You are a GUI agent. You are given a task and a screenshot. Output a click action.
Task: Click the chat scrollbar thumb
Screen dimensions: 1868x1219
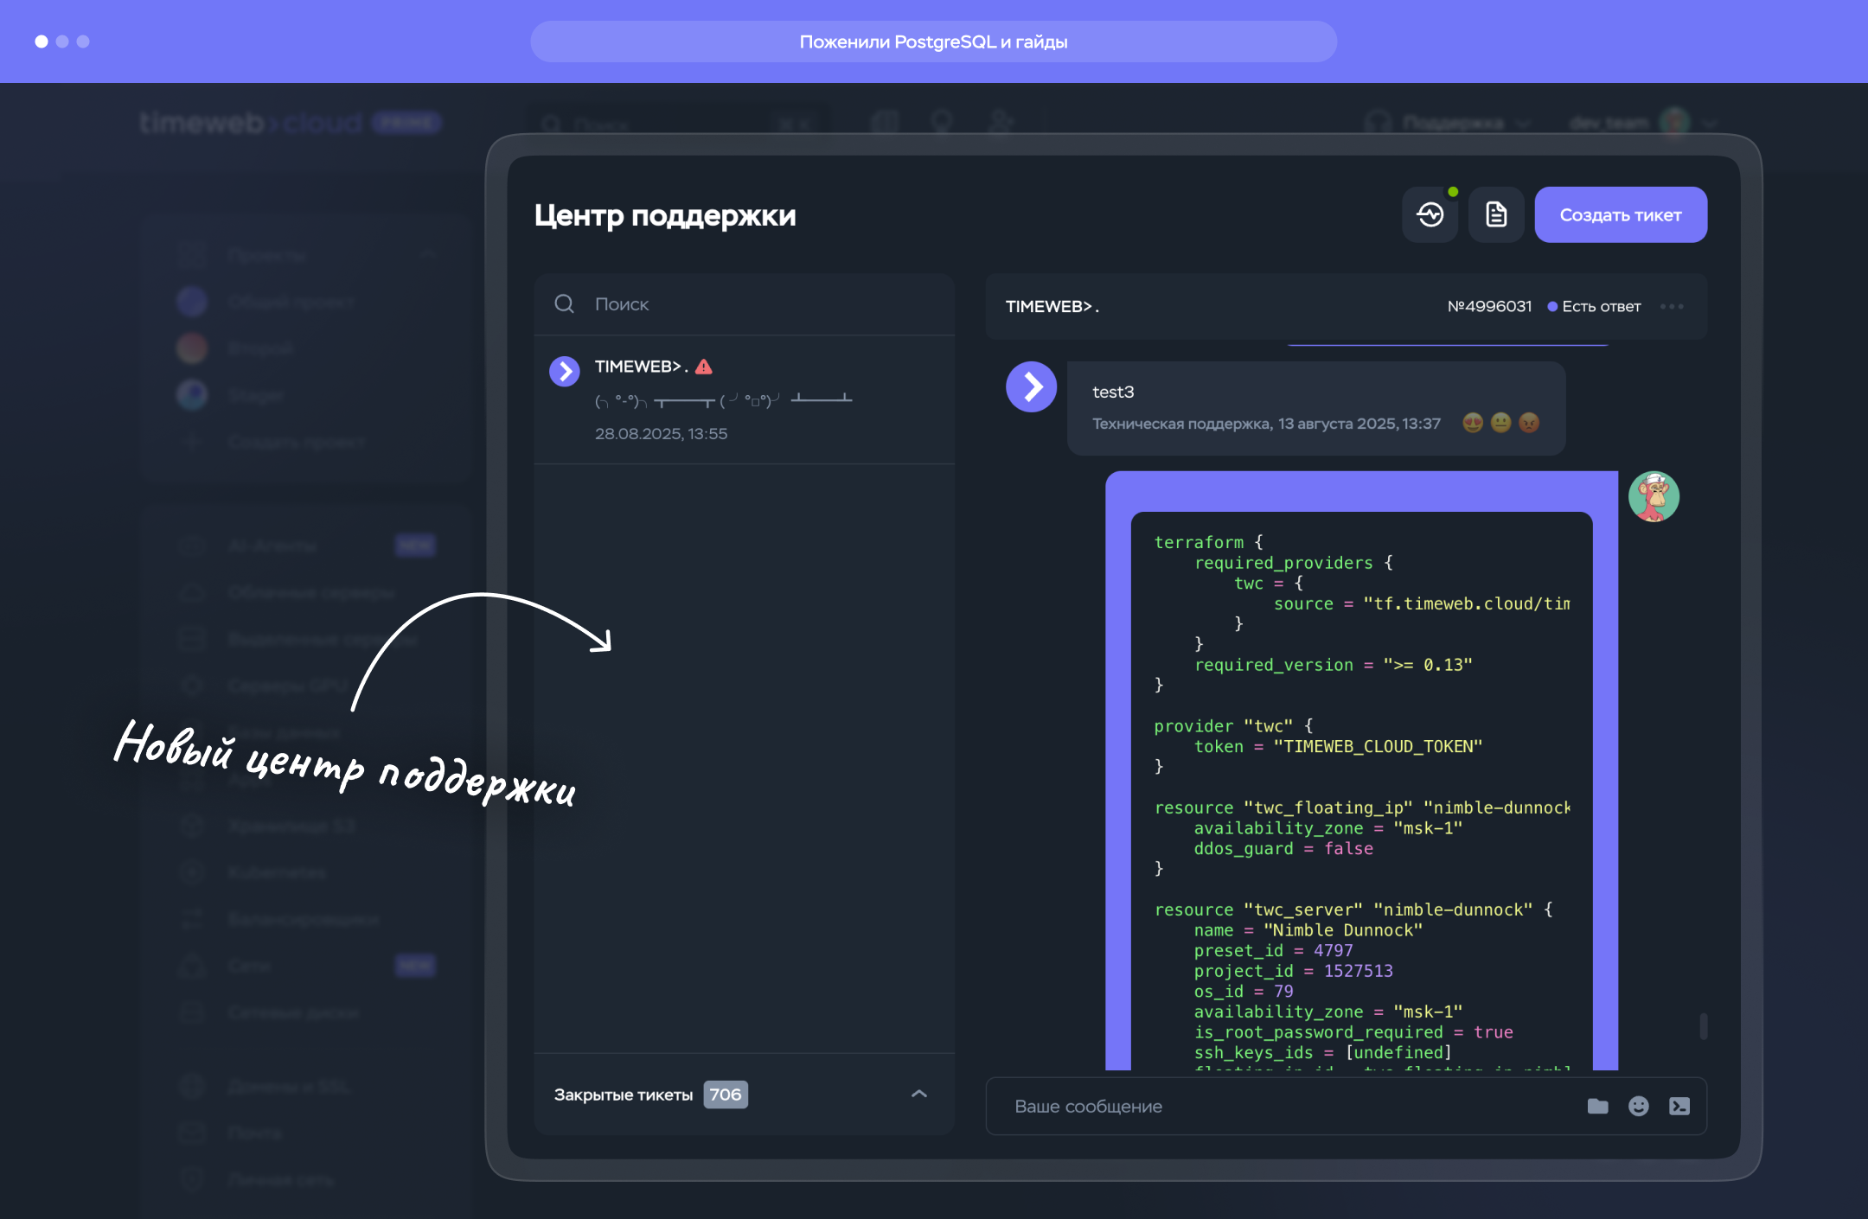[1703, 1025]
